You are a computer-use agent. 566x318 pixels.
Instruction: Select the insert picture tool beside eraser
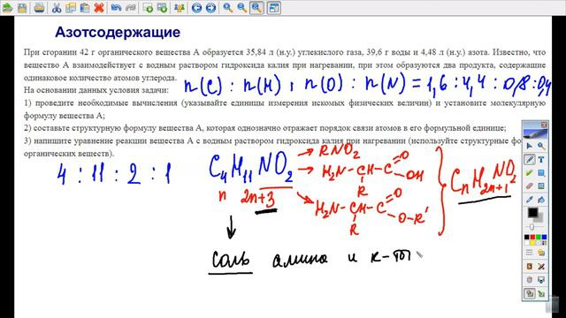coord(541,186)
